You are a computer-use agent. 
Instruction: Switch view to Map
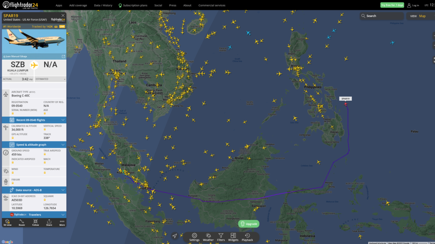click(x=422, y=16)
